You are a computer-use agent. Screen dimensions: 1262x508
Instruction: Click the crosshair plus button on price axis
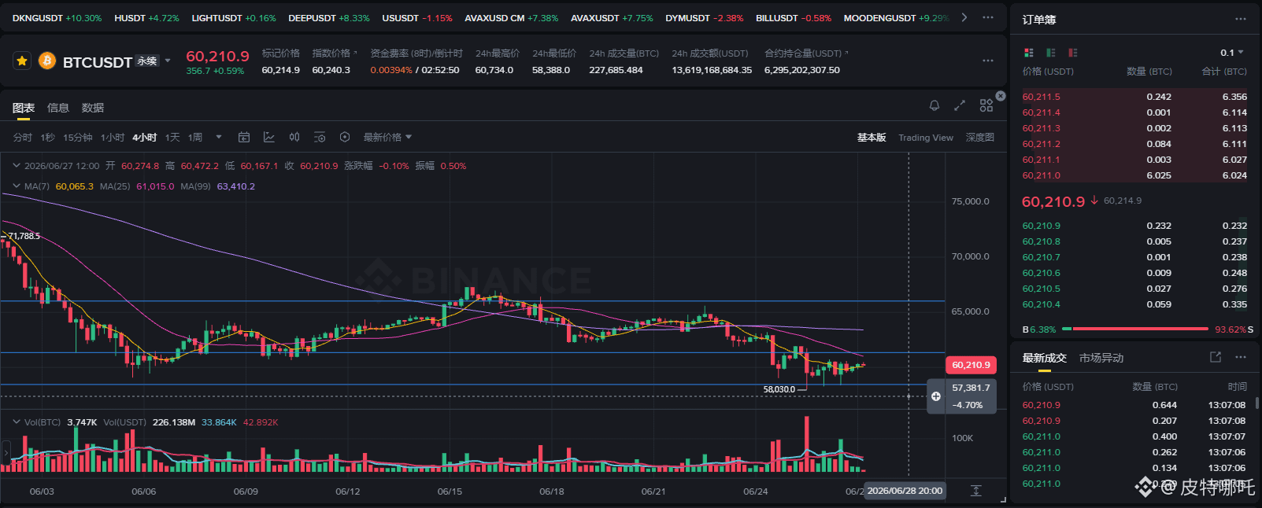pos(936,396)
